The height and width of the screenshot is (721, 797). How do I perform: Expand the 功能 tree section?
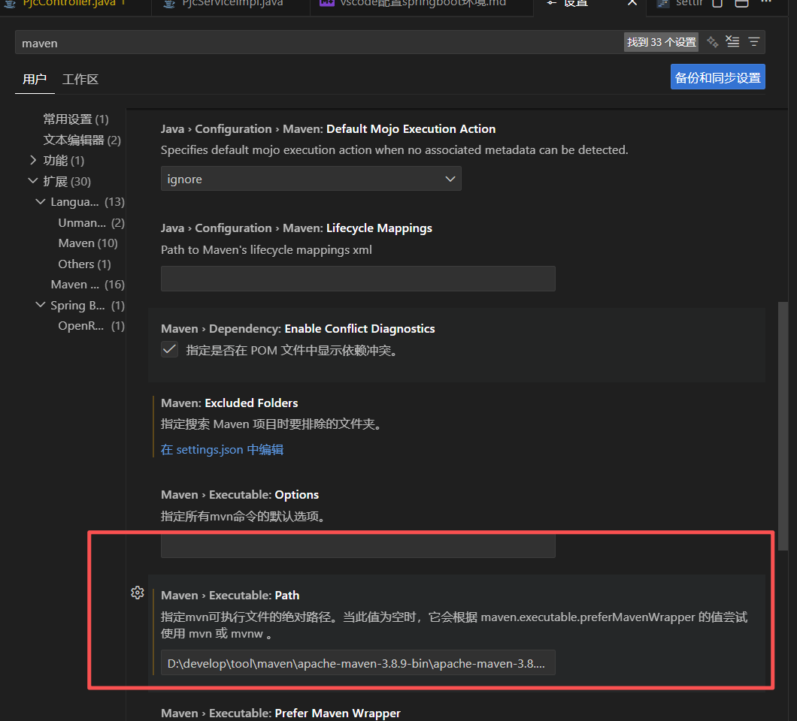point(33,160)
